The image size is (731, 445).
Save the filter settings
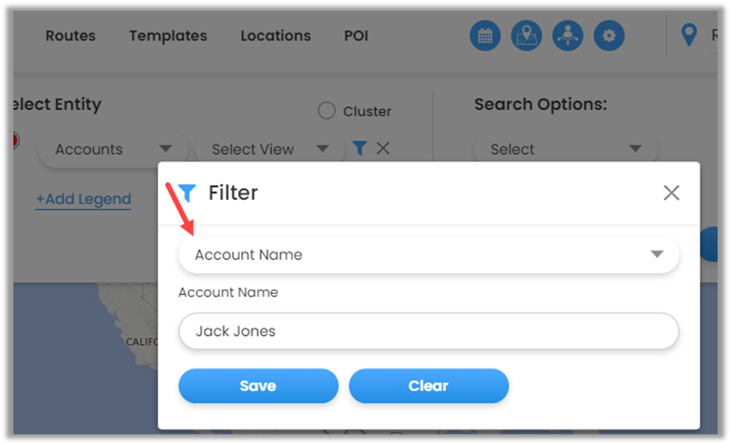click(258, 386)
